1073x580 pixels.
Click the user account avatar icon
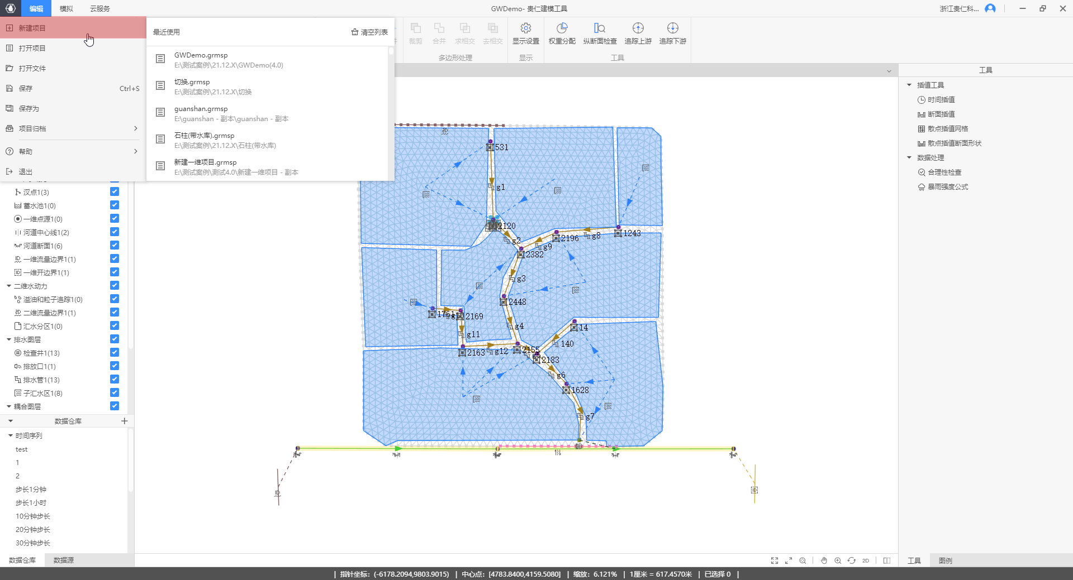[990, 8]
